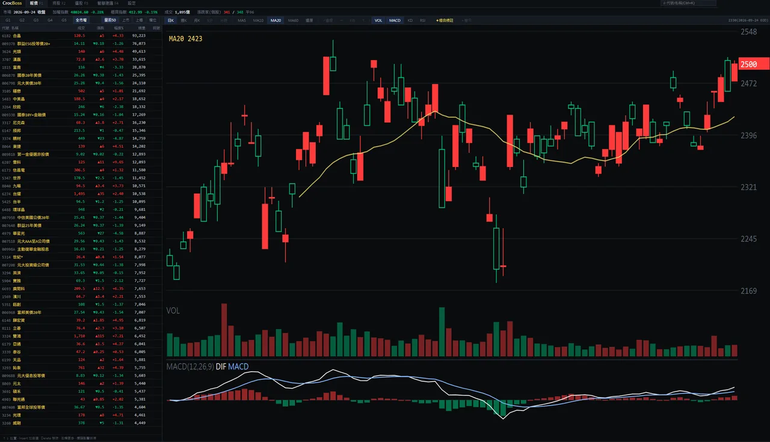The width and height of the screenshot is (770, 442).
Task: Switch chart to 月K period
Action: point(197,20)
